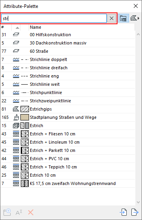
Task: Select '30 Dachkonstruktion massiv' row
Action: (x=68, y=43)
